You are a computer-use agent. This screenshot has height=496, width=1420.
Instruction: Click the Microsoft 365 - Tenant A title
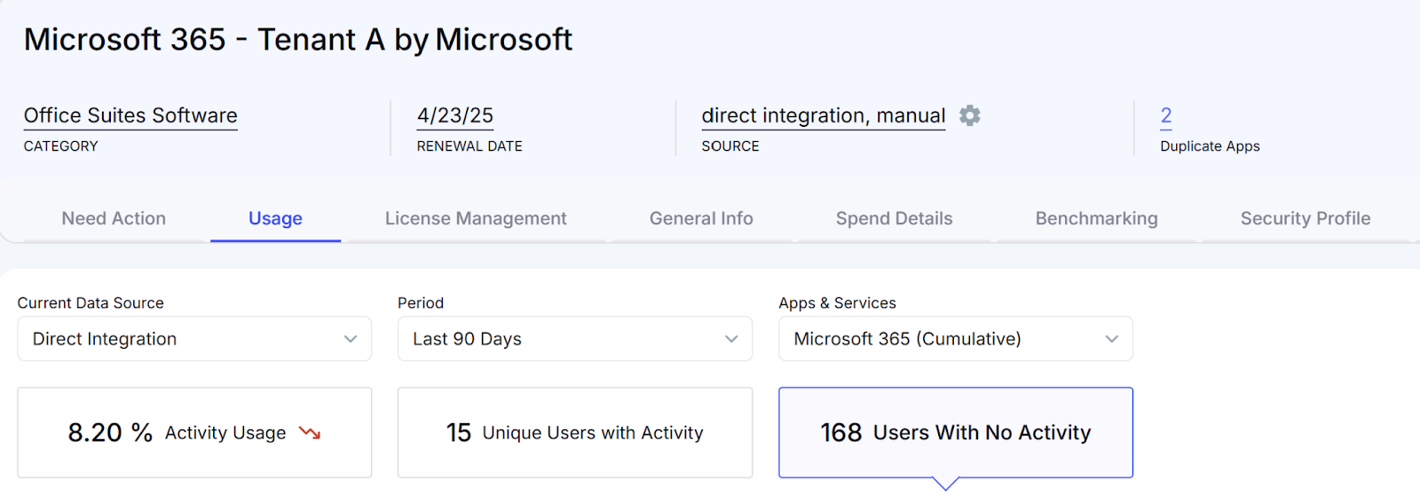pos(297,39)
